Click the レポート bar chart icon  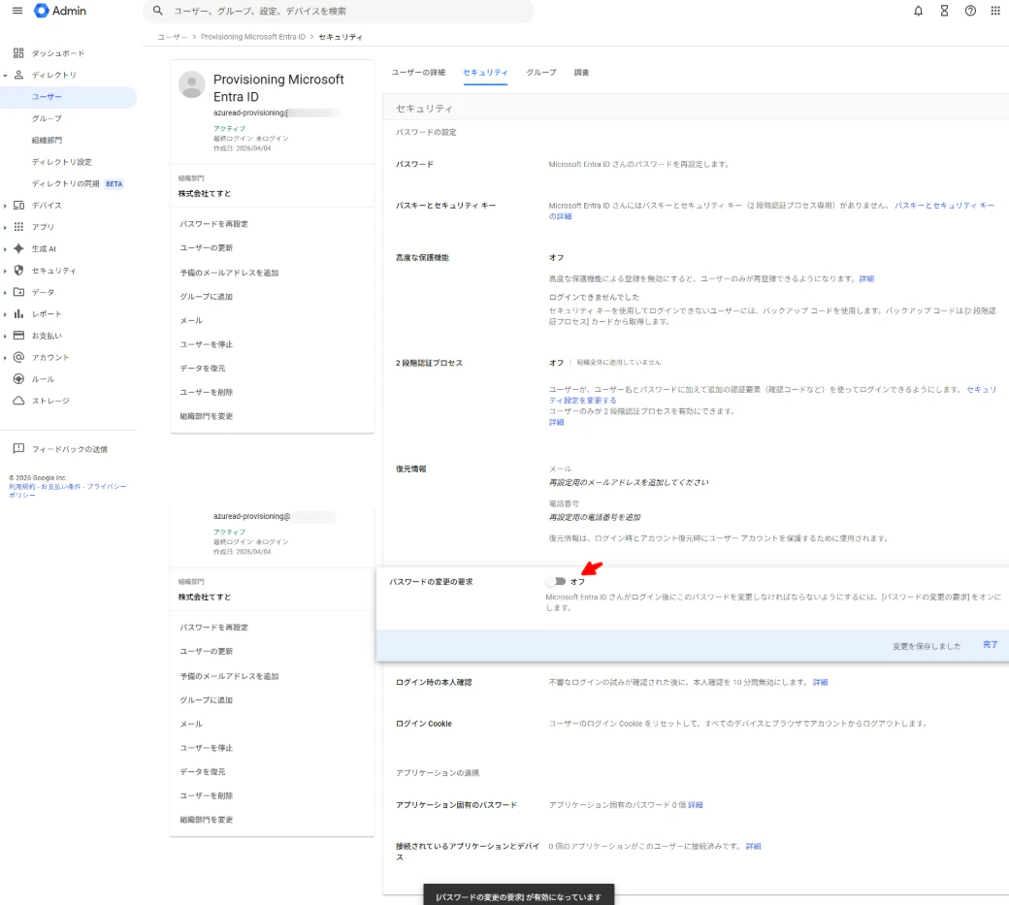click(x=18, y=314)
